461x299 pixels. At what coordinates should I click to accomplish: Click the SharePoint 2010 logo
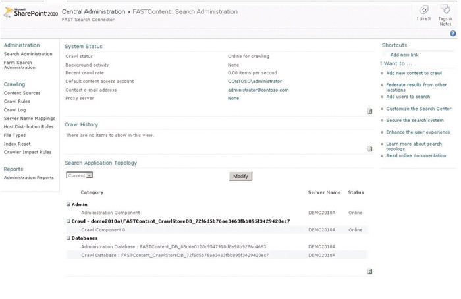30,13
